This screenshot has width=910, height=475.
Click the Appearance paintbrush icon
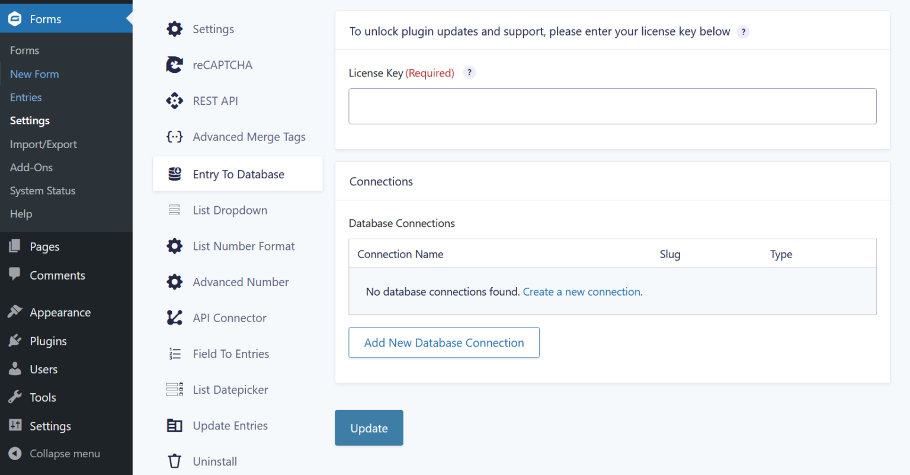pos(15,312)
